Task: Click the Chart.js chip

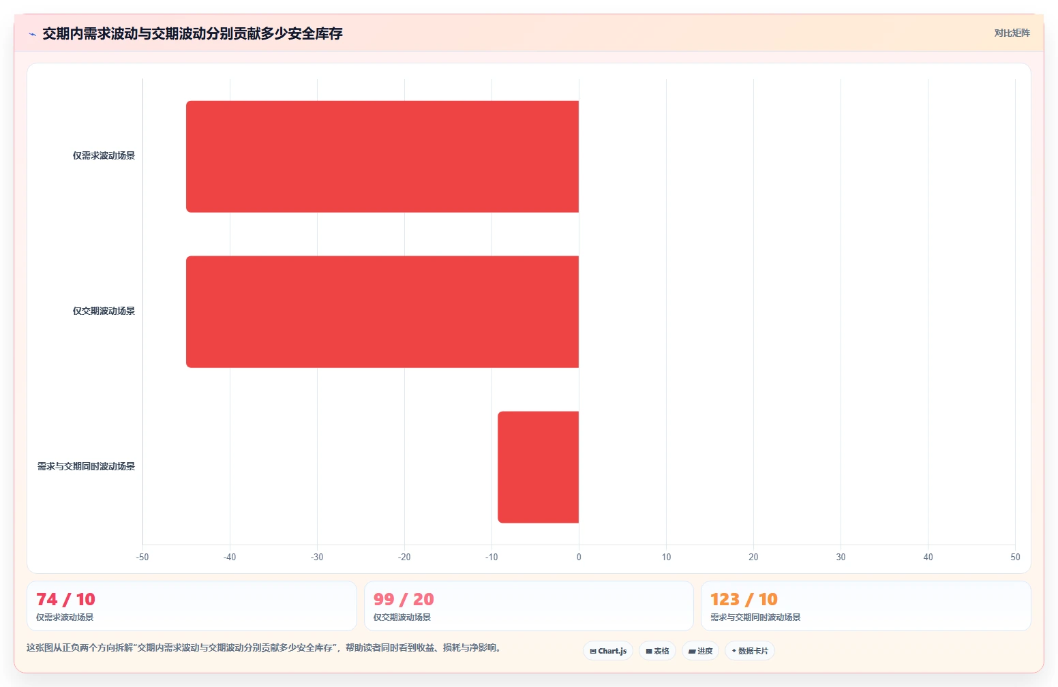Action: click(x=608, y=651)
